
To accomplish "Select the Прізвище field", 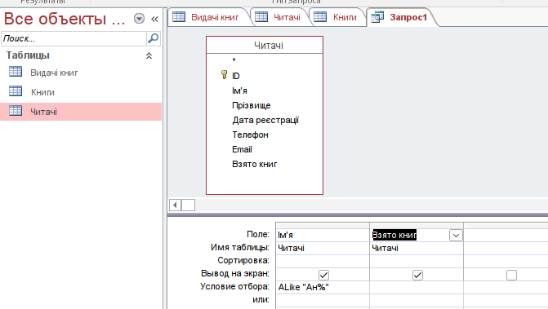I will tap(252, 105).
